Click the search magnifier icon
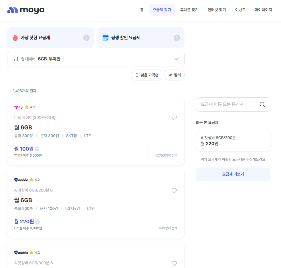281x268 pixels. tap(262, 105)
